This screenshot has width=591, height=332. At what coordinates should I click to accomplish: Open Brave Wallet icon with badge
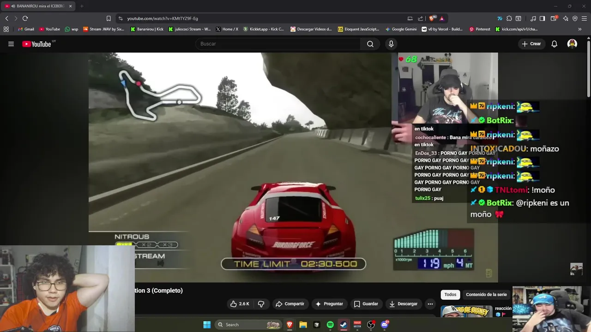(x=554, y=18)
